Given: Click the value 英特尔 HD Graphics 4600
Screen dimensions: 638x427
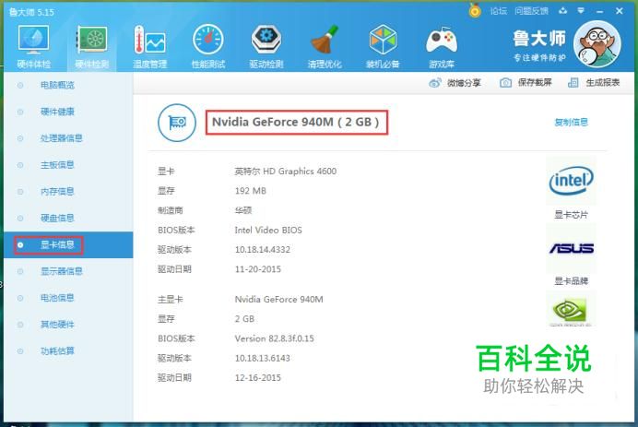Looking at the screenshot, I should click(x=286, y=172).
